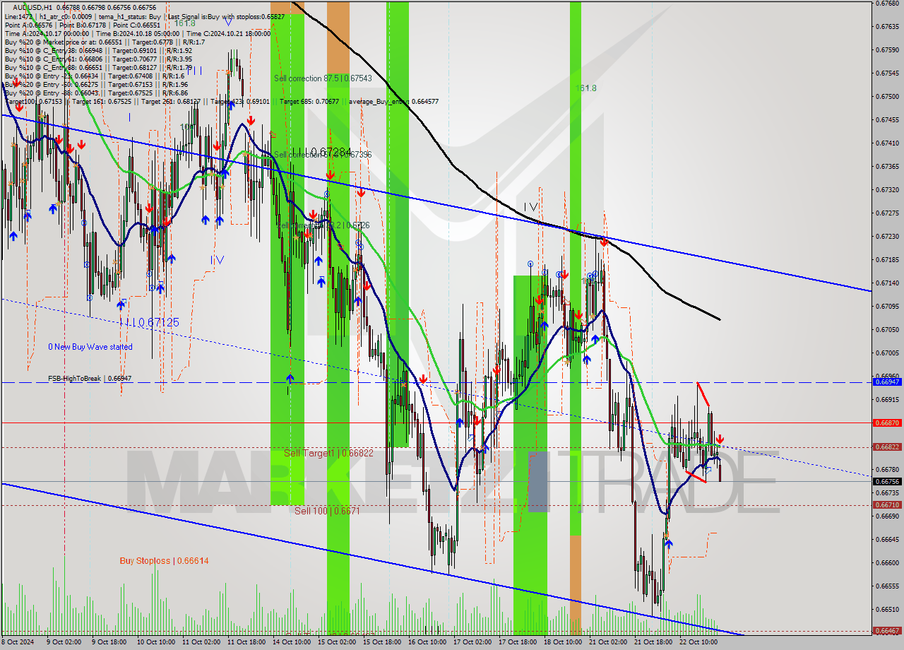
Task: Click the 161.8 label above 18 Oct
Action: coord(585,88)
